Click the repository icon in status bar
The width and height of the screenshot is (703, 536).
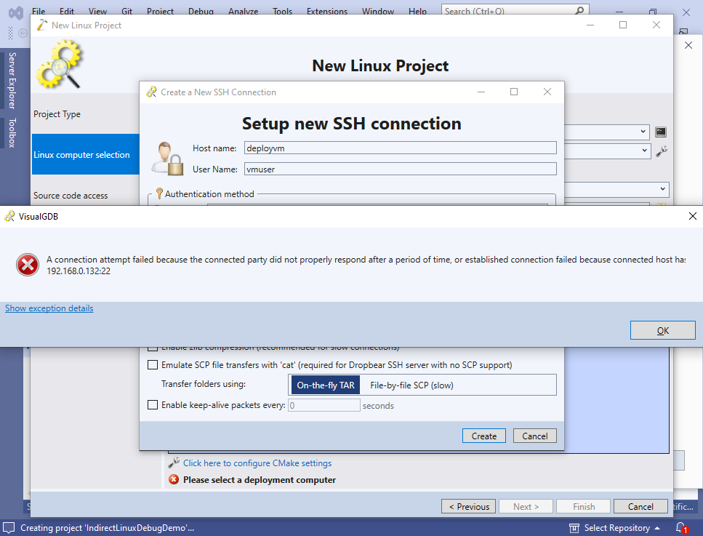coord(574,528)
